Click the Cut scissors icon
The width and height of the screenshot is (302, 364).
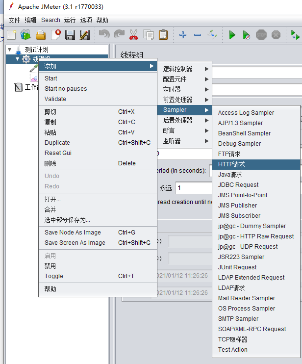tap(134, 35)
